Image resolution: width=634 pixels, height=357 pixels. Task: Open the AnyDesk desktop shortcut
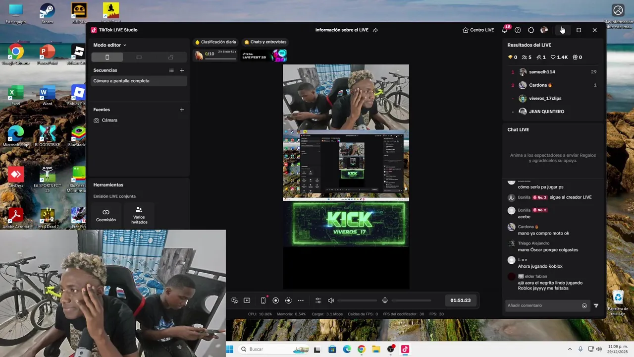click(x=16, y=178)
